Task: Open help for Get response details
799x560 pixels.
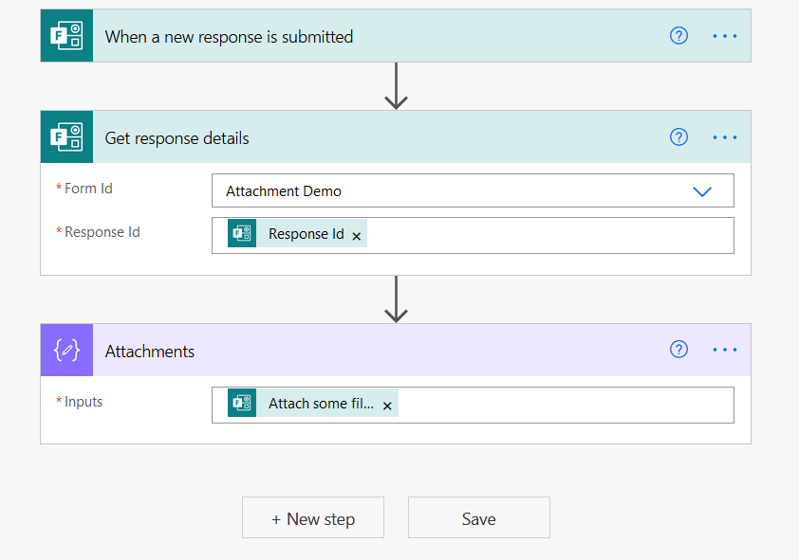Action: 678,136
